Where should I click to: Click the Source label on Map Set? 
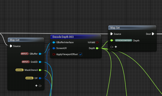[117, 34]
